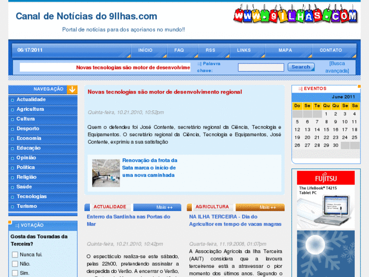369x277 pixels.
Task: Select day 1 in the June 2011 calendar
Action: 326,114
